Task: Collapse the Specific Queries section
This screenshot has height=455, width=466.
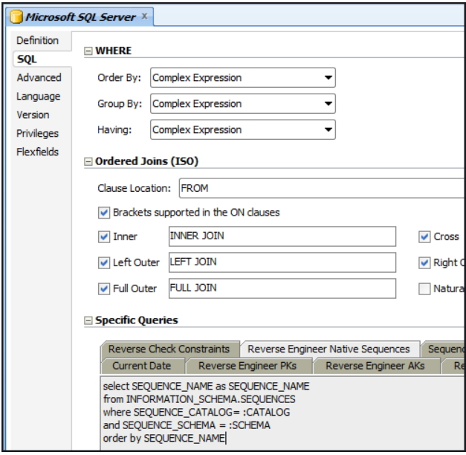Action: pos(88,320)
